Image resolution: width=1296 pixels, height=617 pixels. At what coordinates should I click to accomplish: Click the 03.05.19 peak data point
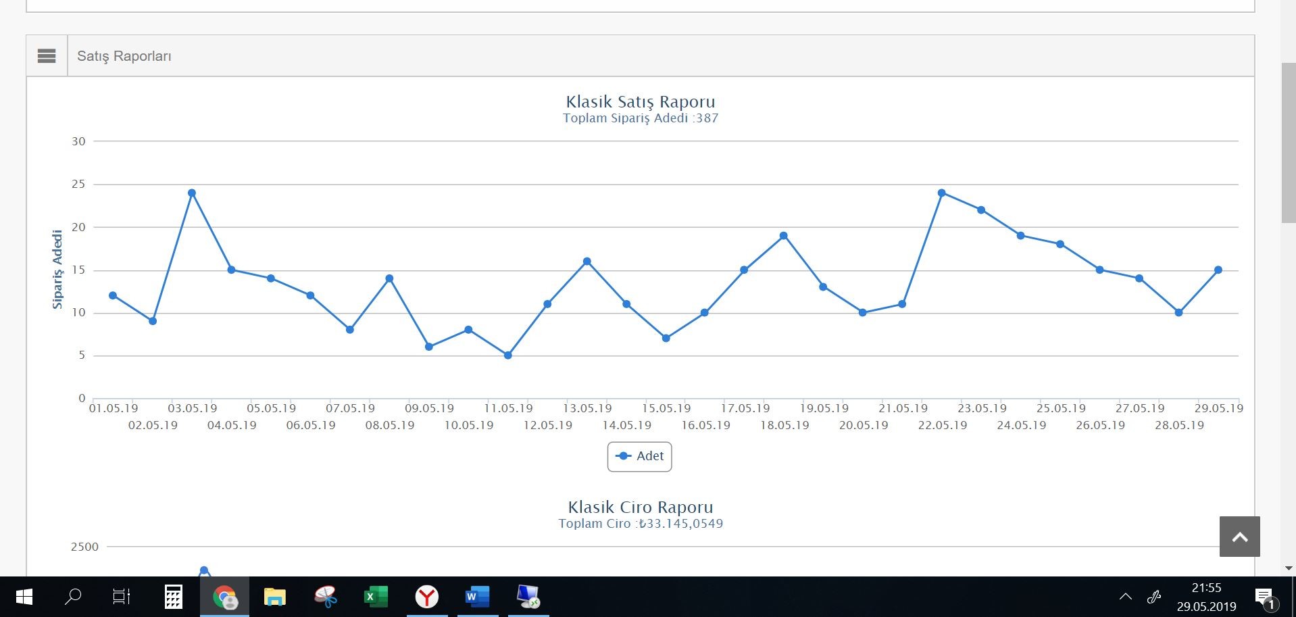pos(192,193)
